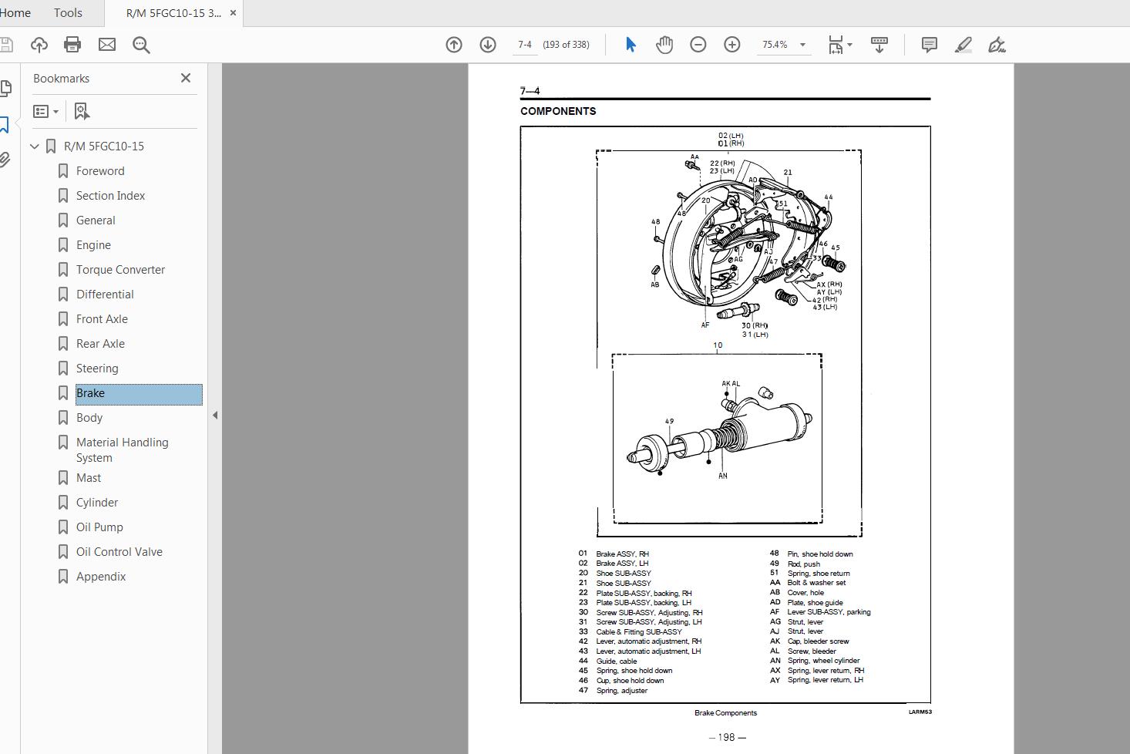
Task: Select the Hand tool in the toolbar
Action: tap(664, 44)
